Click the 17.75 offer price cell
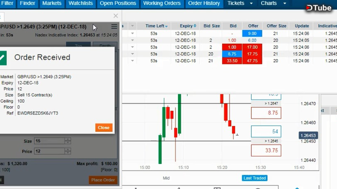 coord(252,54)
